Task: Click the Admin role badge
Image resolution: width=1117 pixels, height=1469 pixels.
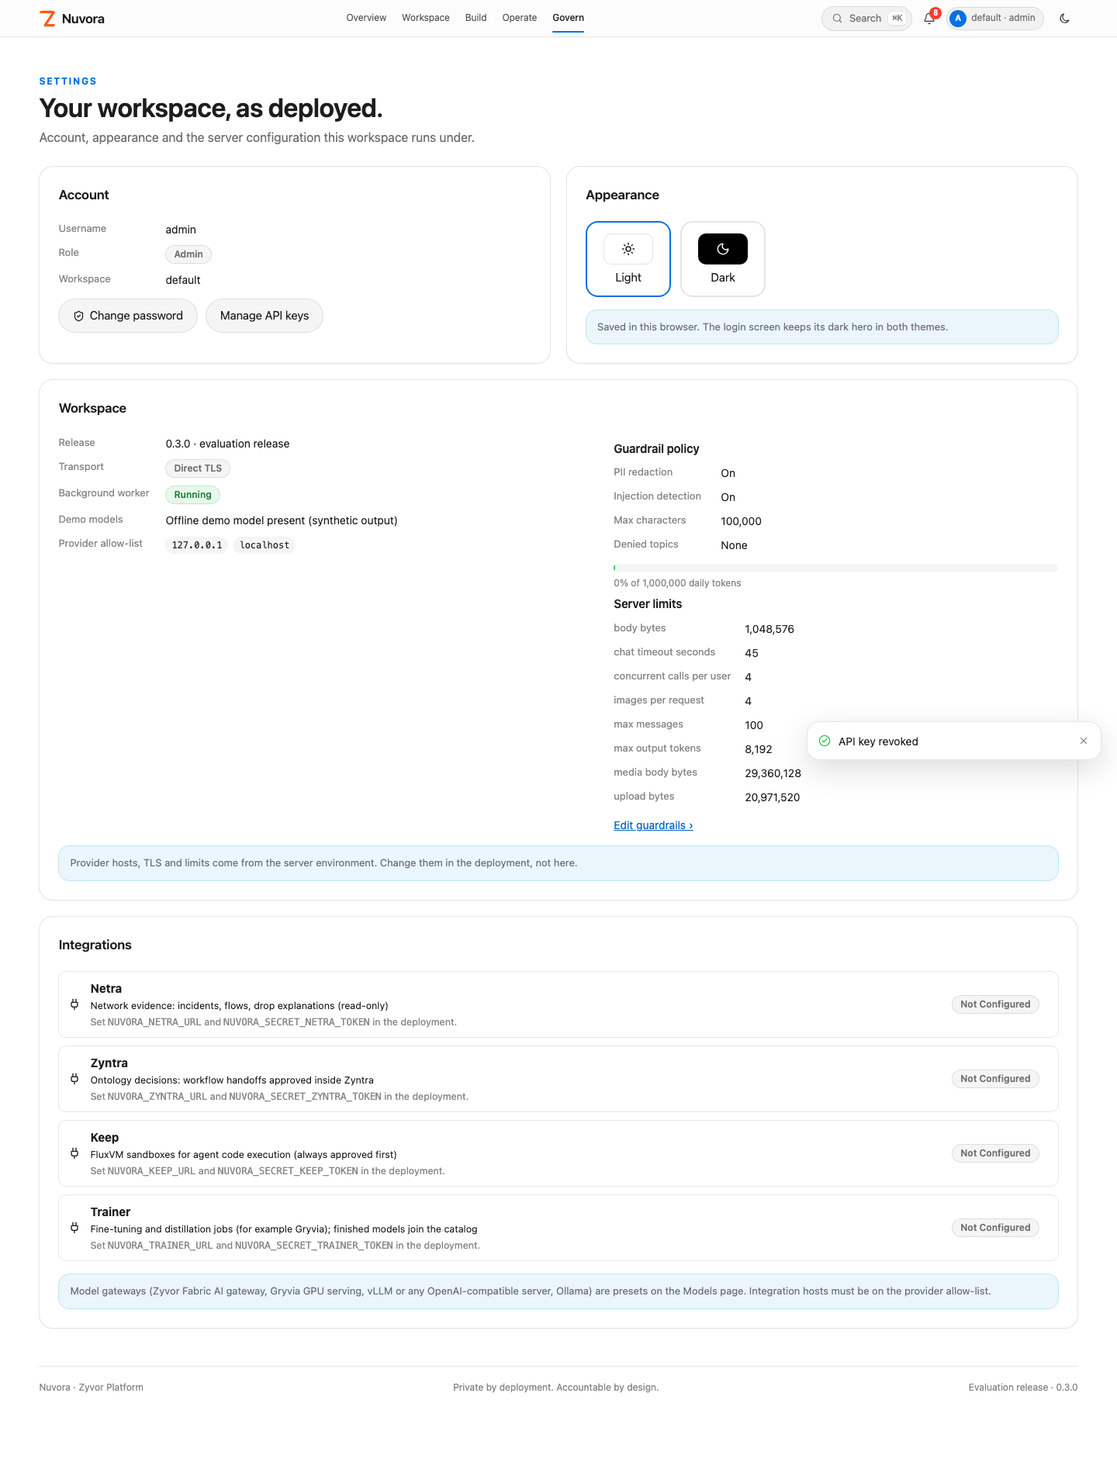Action: [188, 254]
